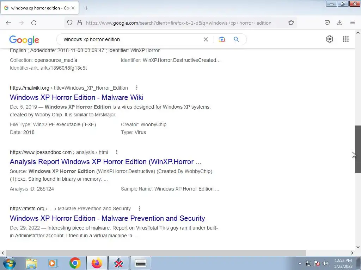Viewport: 361px width, 270px height.
Task: Select the text 'Analysis ID: 265124'
Action: [x=32, y=189]
